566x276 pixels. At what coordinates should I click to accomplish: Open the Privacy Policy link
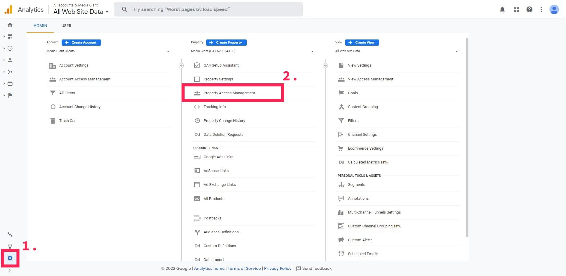pyautogui.click(x=278, y=268)
